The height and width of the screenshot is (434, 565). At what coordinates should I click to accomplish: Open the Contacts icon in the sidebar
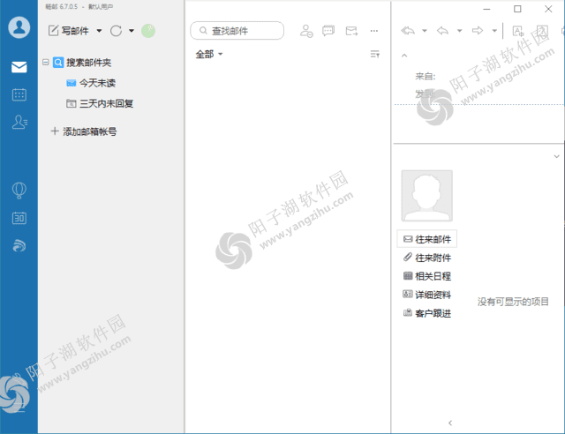[19, 122]
